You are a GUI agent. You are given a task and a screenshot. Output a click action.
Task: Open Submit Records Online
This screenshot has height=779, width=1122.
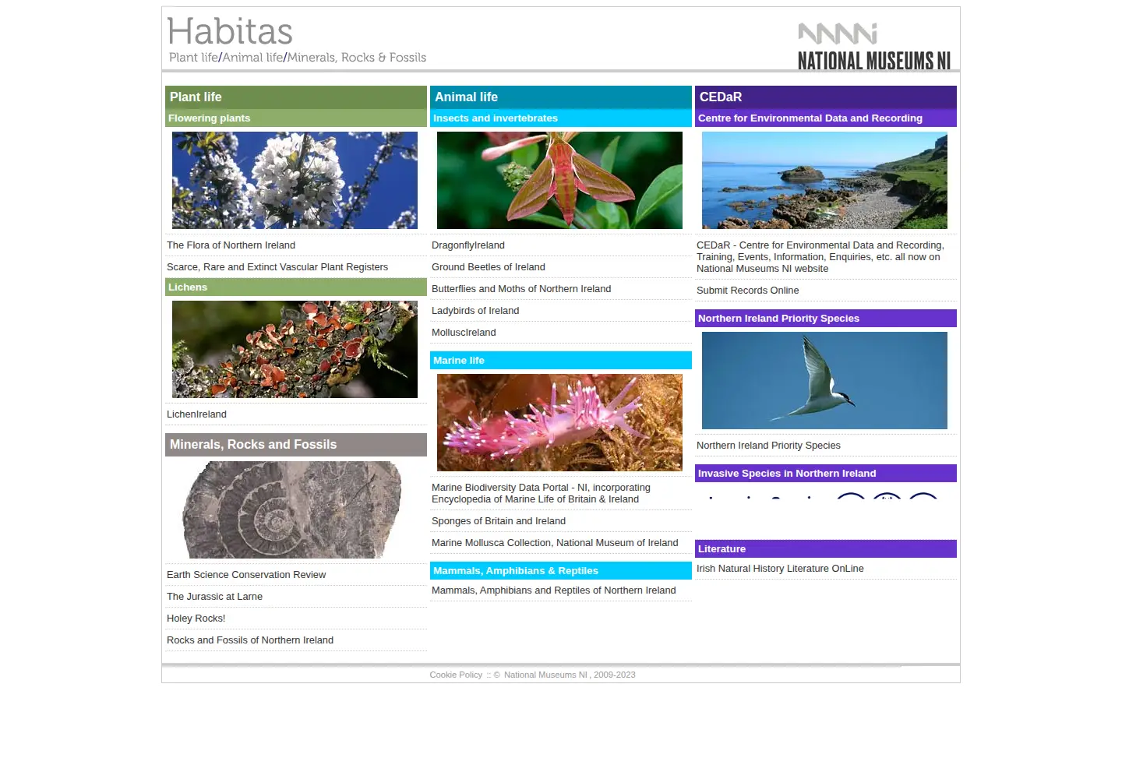747,291
